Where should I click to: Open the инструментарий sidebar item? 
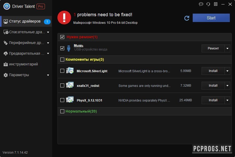pos(23,64)
